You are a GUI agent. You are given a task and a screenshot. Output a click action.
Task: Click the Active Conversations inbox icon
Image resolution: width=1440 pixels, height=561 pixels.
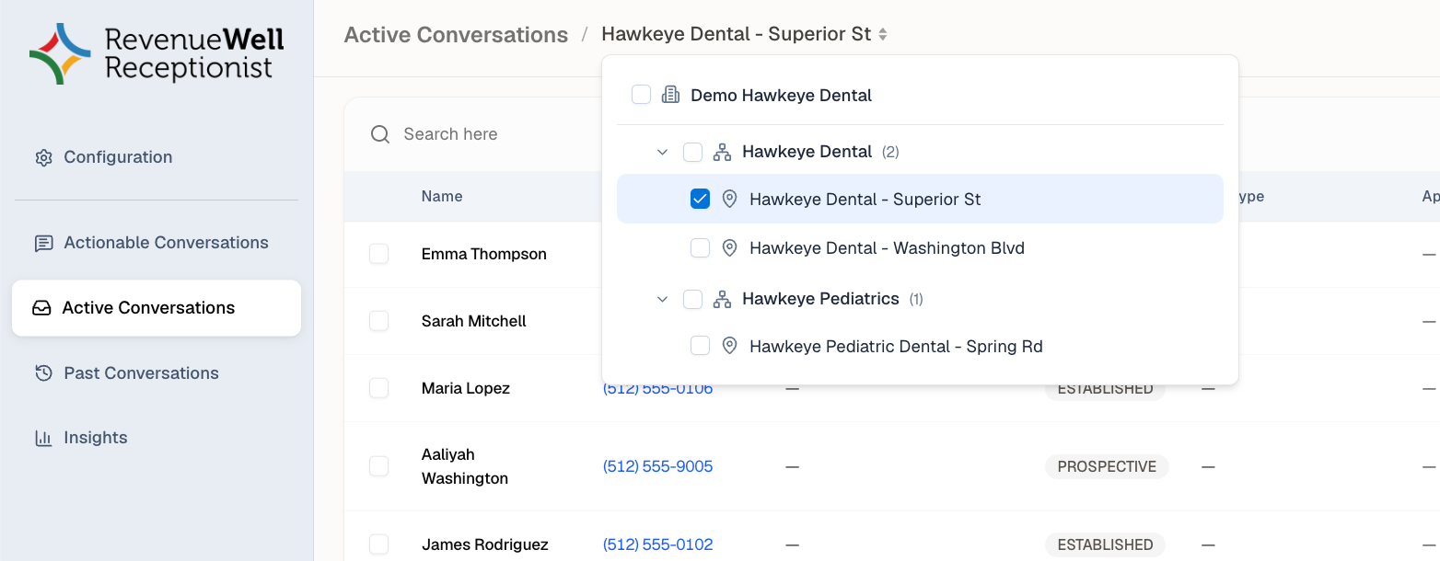(x=41, y=308)
